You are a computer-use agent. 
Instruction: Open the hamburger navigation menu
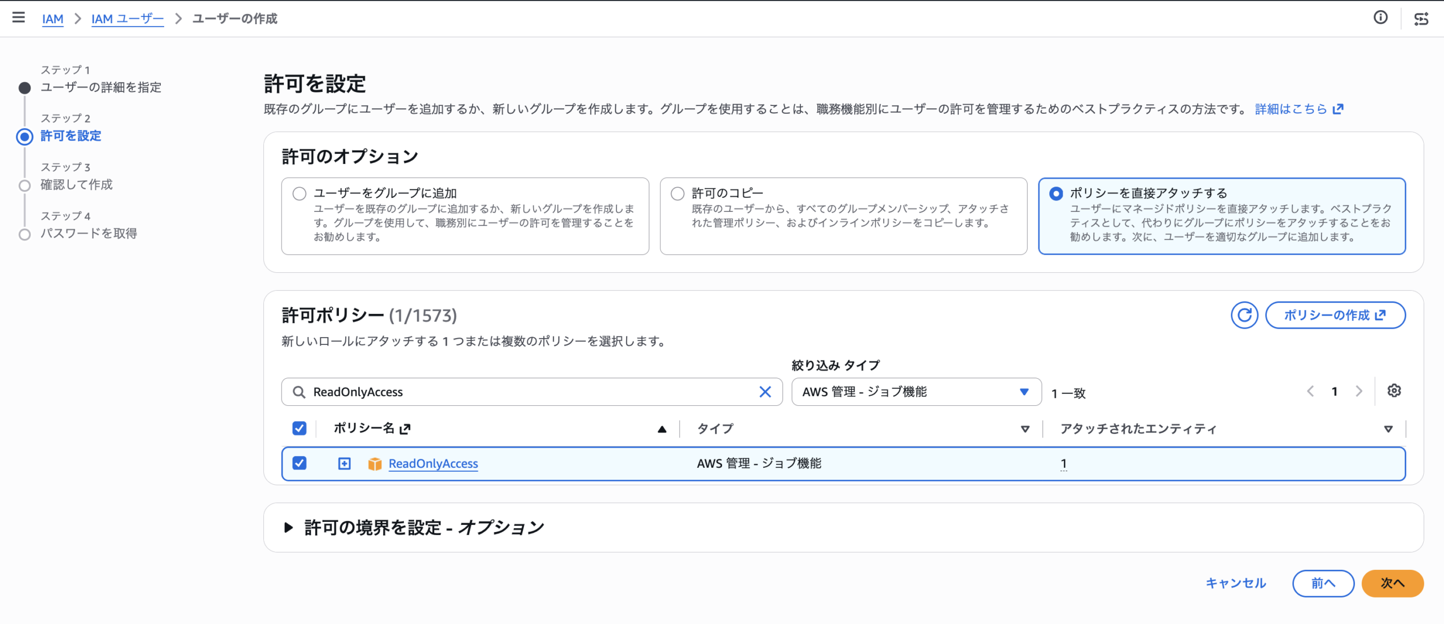point(19,17)
